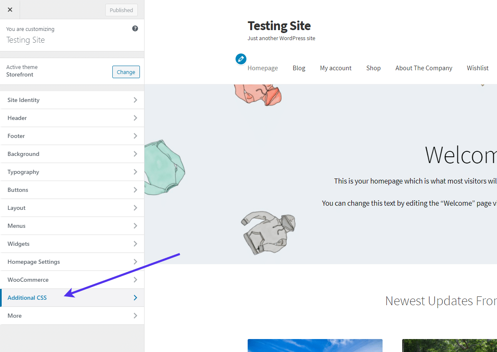Viewport: 497px width, 352px height.
Task: Expand the Typography section chevron
Action: [x=135, y=172]
